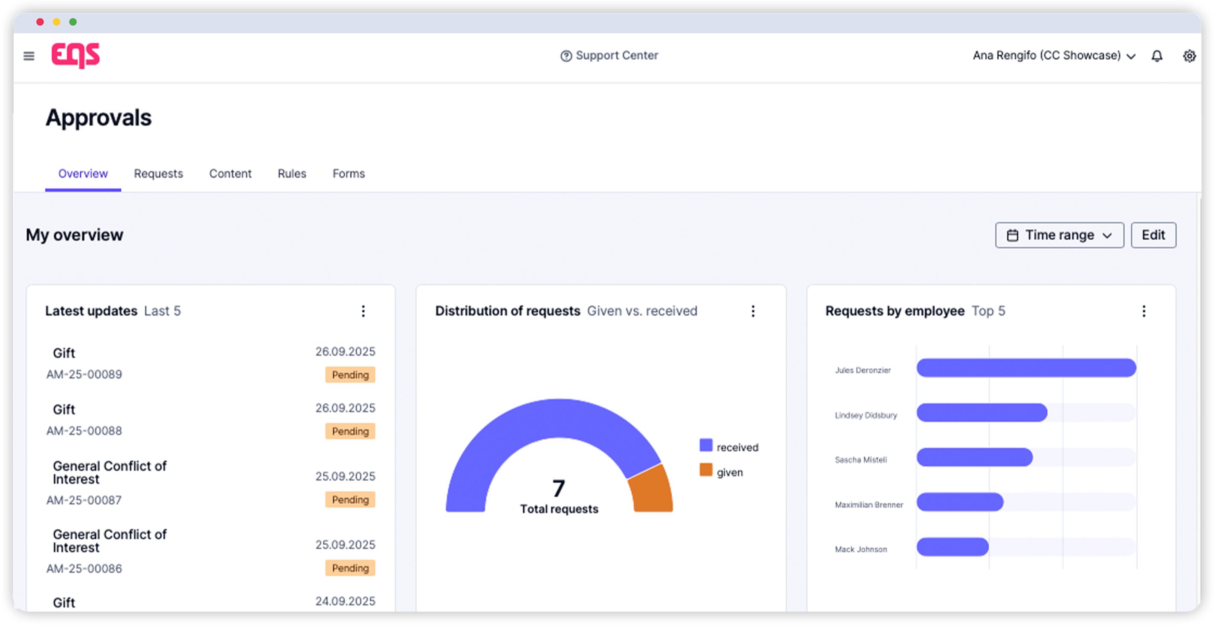The height and width of the screenshot is (627, 1222).
Task: Open the hamburger navigation menu
Action: 29,56
